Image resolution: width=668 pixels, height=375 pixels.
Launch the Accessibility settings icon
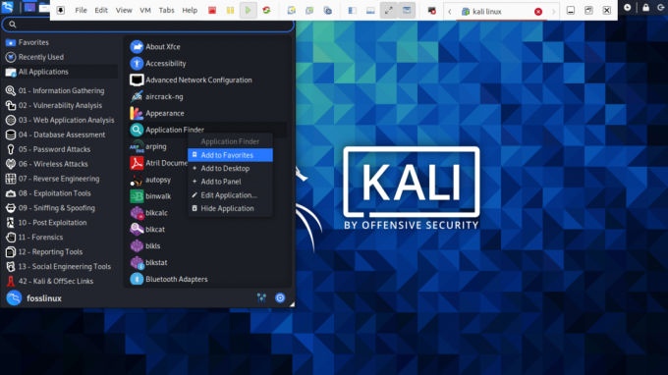click(137, 64)
